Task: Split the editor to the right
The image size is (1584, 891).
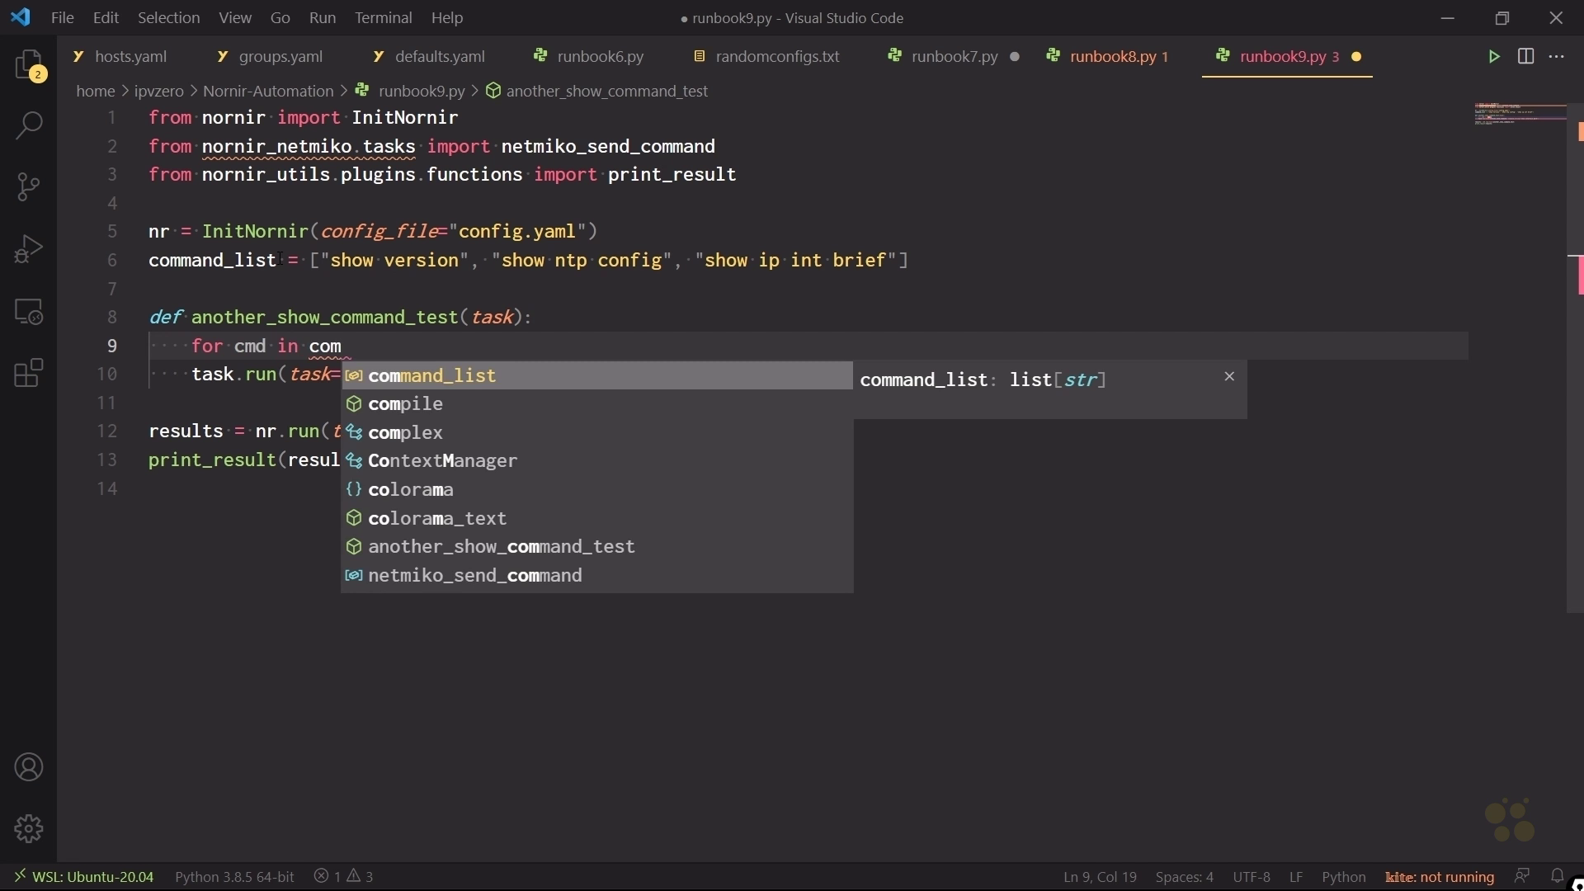Action: pos(1526,57)
